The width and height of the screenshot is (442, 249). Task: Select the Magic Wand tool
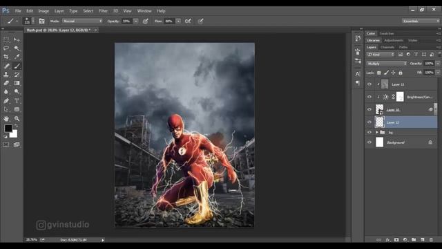coord(17,48)
